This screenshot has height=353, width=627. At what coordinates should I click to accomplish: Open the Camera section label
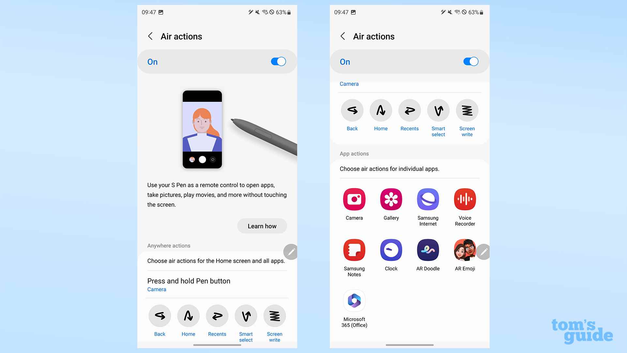pyautogui.click(x=349, y=84)
